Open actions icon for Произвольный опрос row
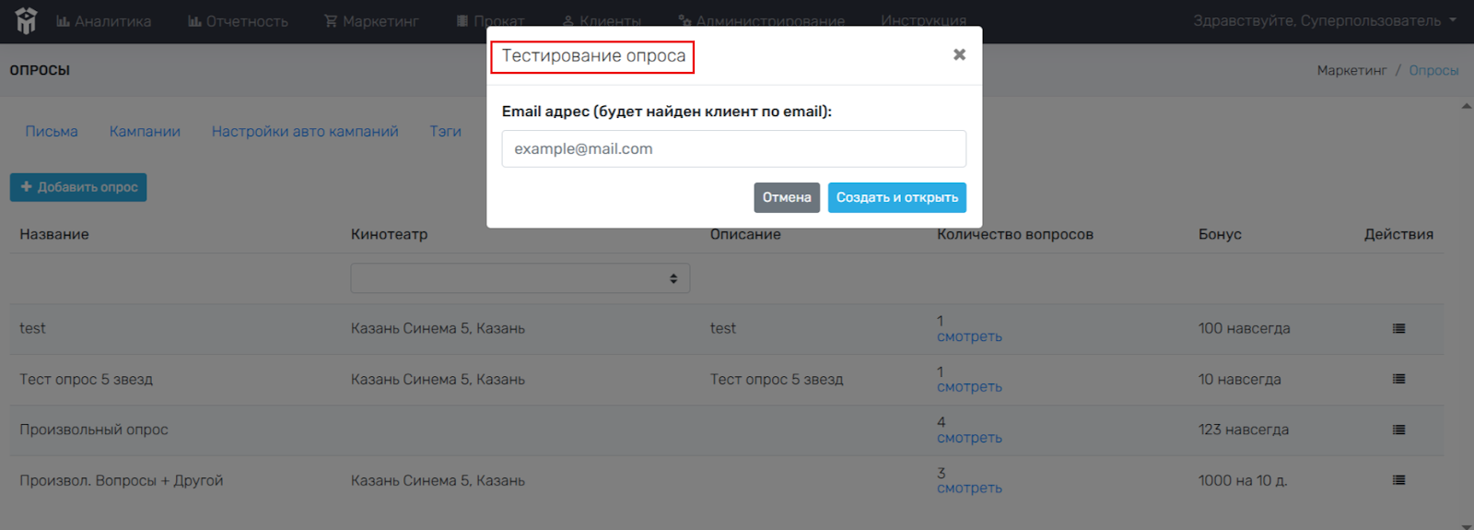Image resolution: width=1474 pixels, height=530 pixels. pyautogui.click(x=1398, y=430)
